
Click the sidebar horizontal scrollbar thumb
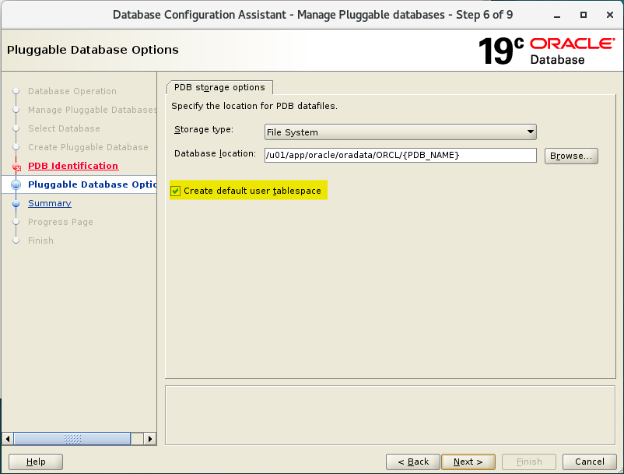tap(72, 439)
